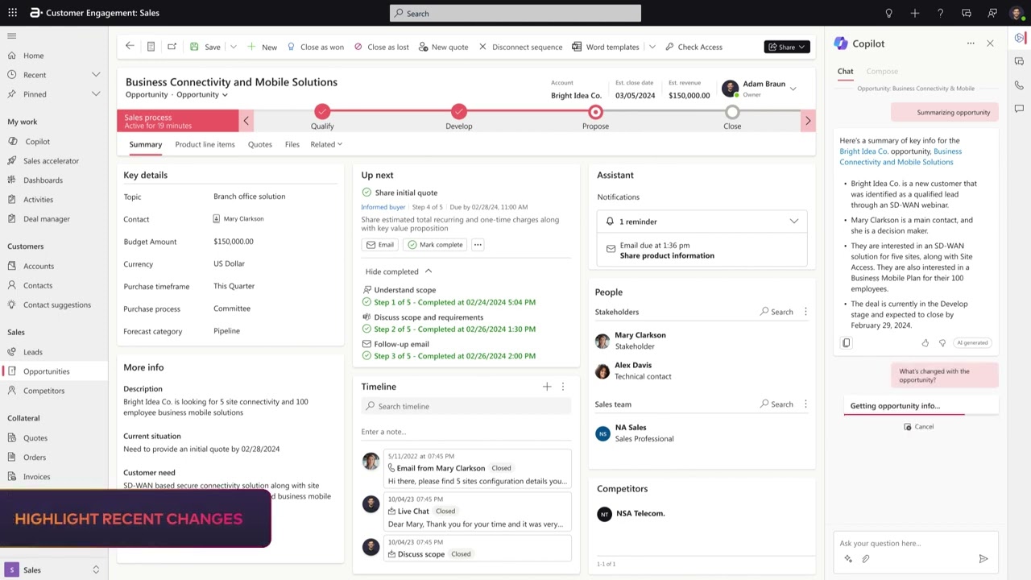Go back using the back arrow

tap(130, 47)
